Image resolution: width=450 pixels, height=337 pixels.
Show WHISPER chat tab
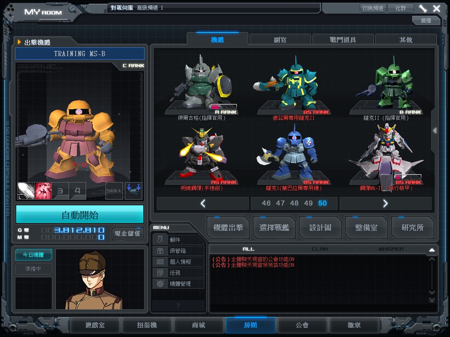pos(391,249)
